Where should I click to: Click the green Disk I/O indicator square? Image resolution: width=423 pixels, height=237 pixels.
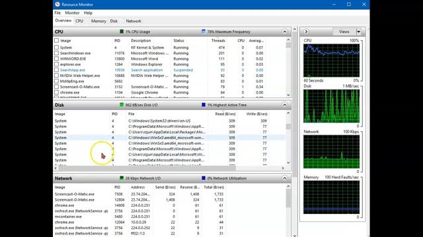pos(122,105)
